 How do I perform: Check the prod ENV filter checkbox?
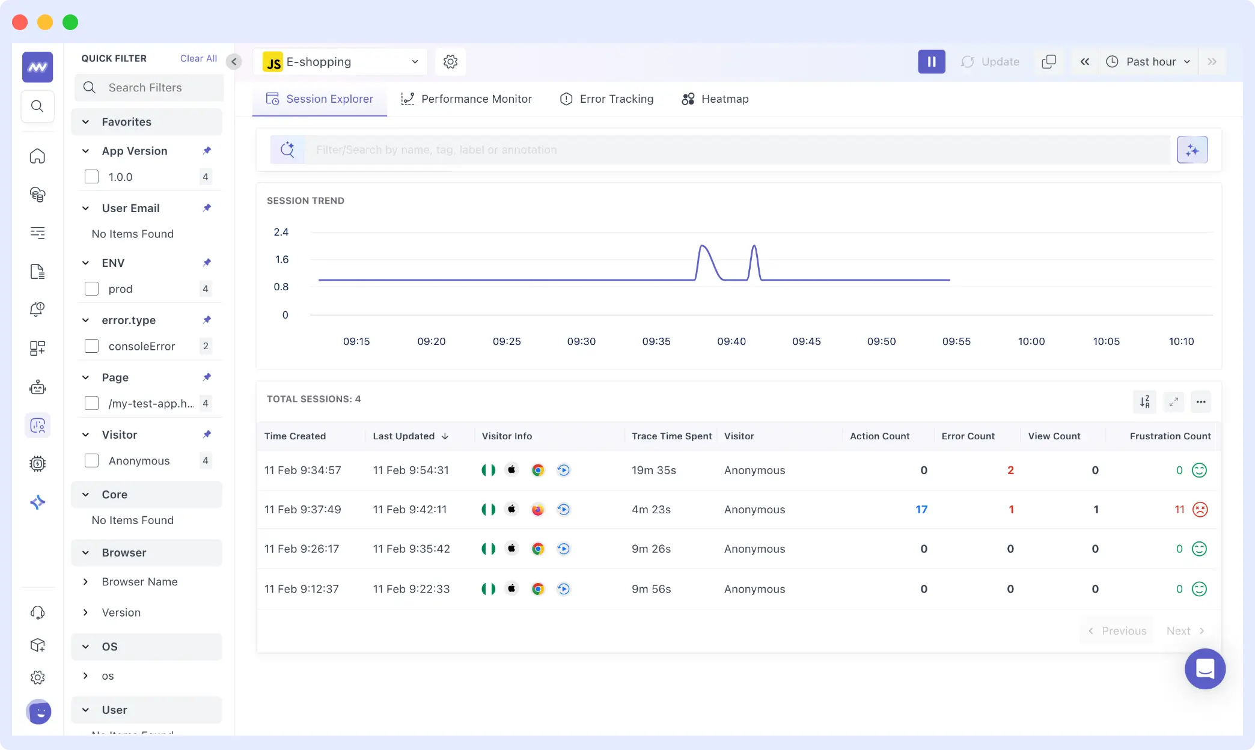(x=91, y=288)
